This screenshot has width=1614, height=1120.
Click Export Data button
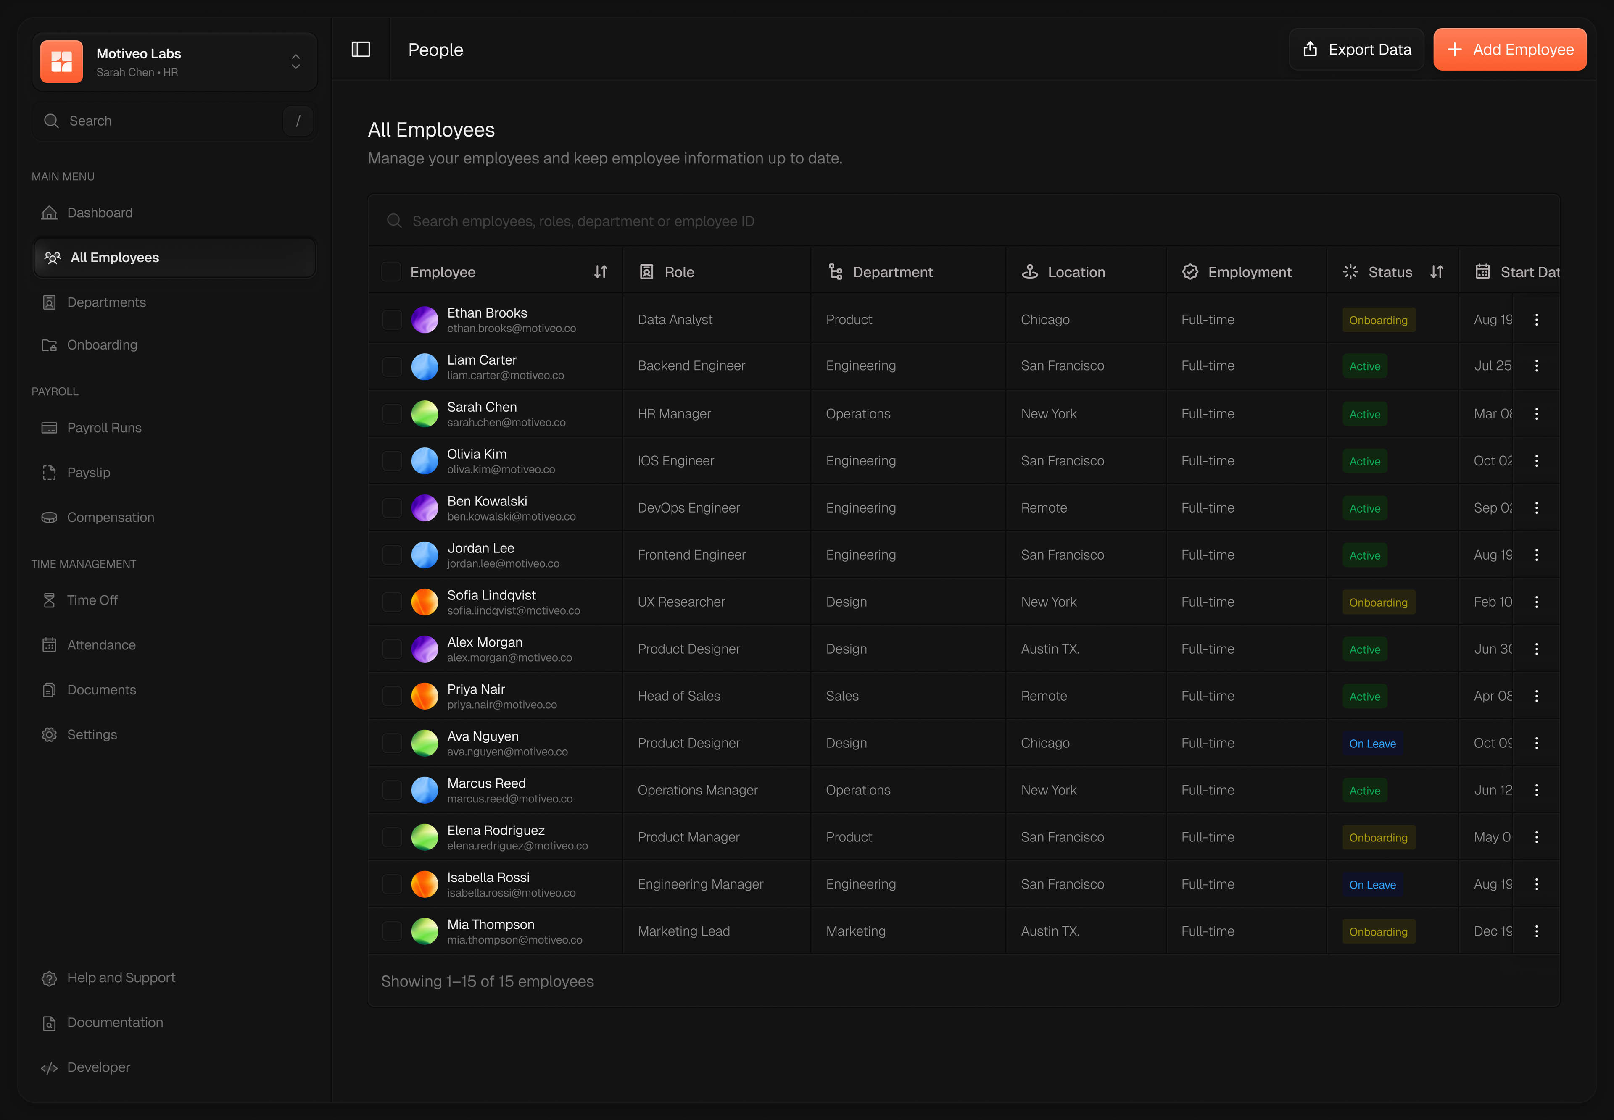(x=1356, y=49)
